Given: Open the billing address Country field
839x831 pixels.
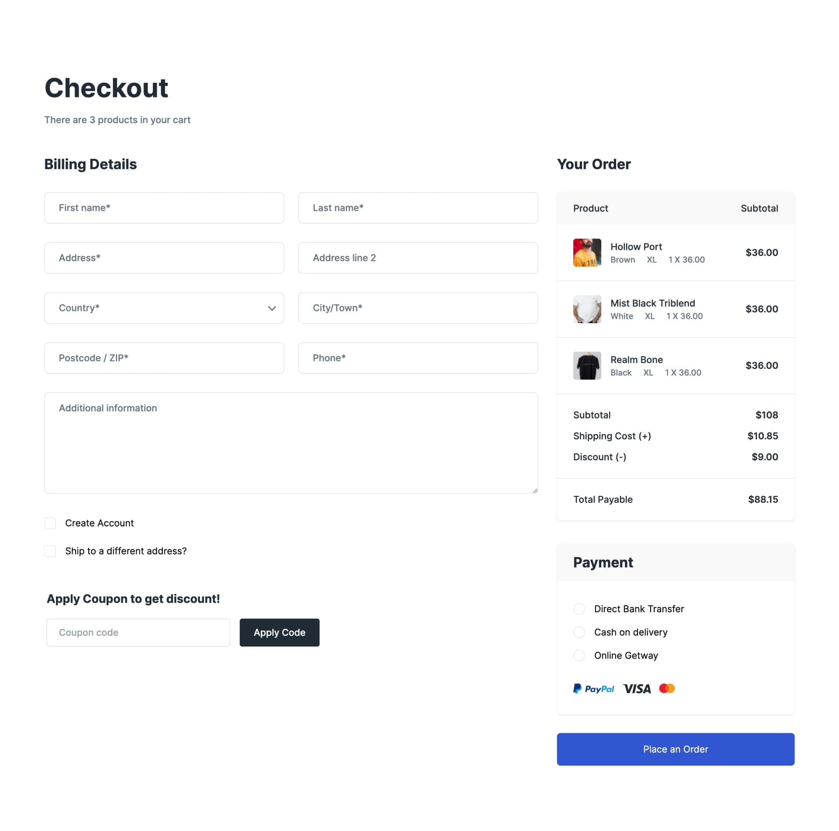Looking at the screenshot, I should pos(164,307).
